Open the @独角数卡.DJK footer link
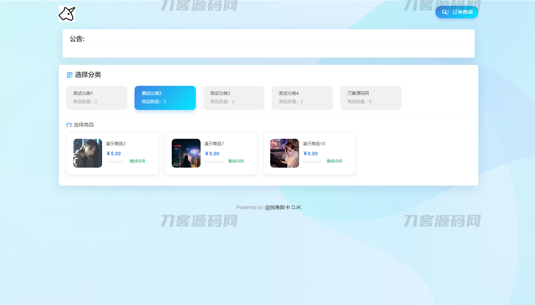535x305 pixels. coord(282,207)
